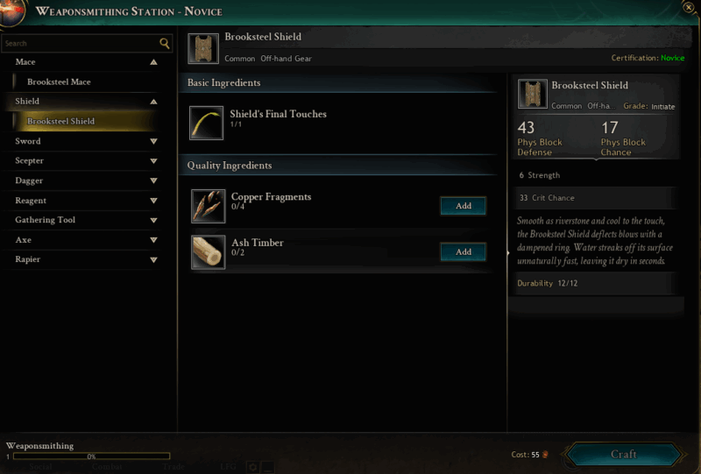
Task: Expand the Scepter category
Action: (x=153, y=161)
